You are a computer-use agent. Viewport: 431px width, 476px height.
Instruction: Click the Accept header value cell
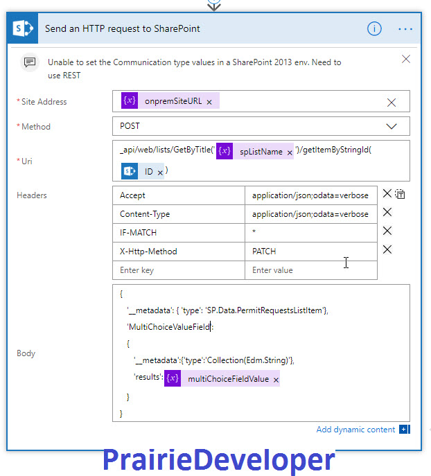click(x=311, y=195)
